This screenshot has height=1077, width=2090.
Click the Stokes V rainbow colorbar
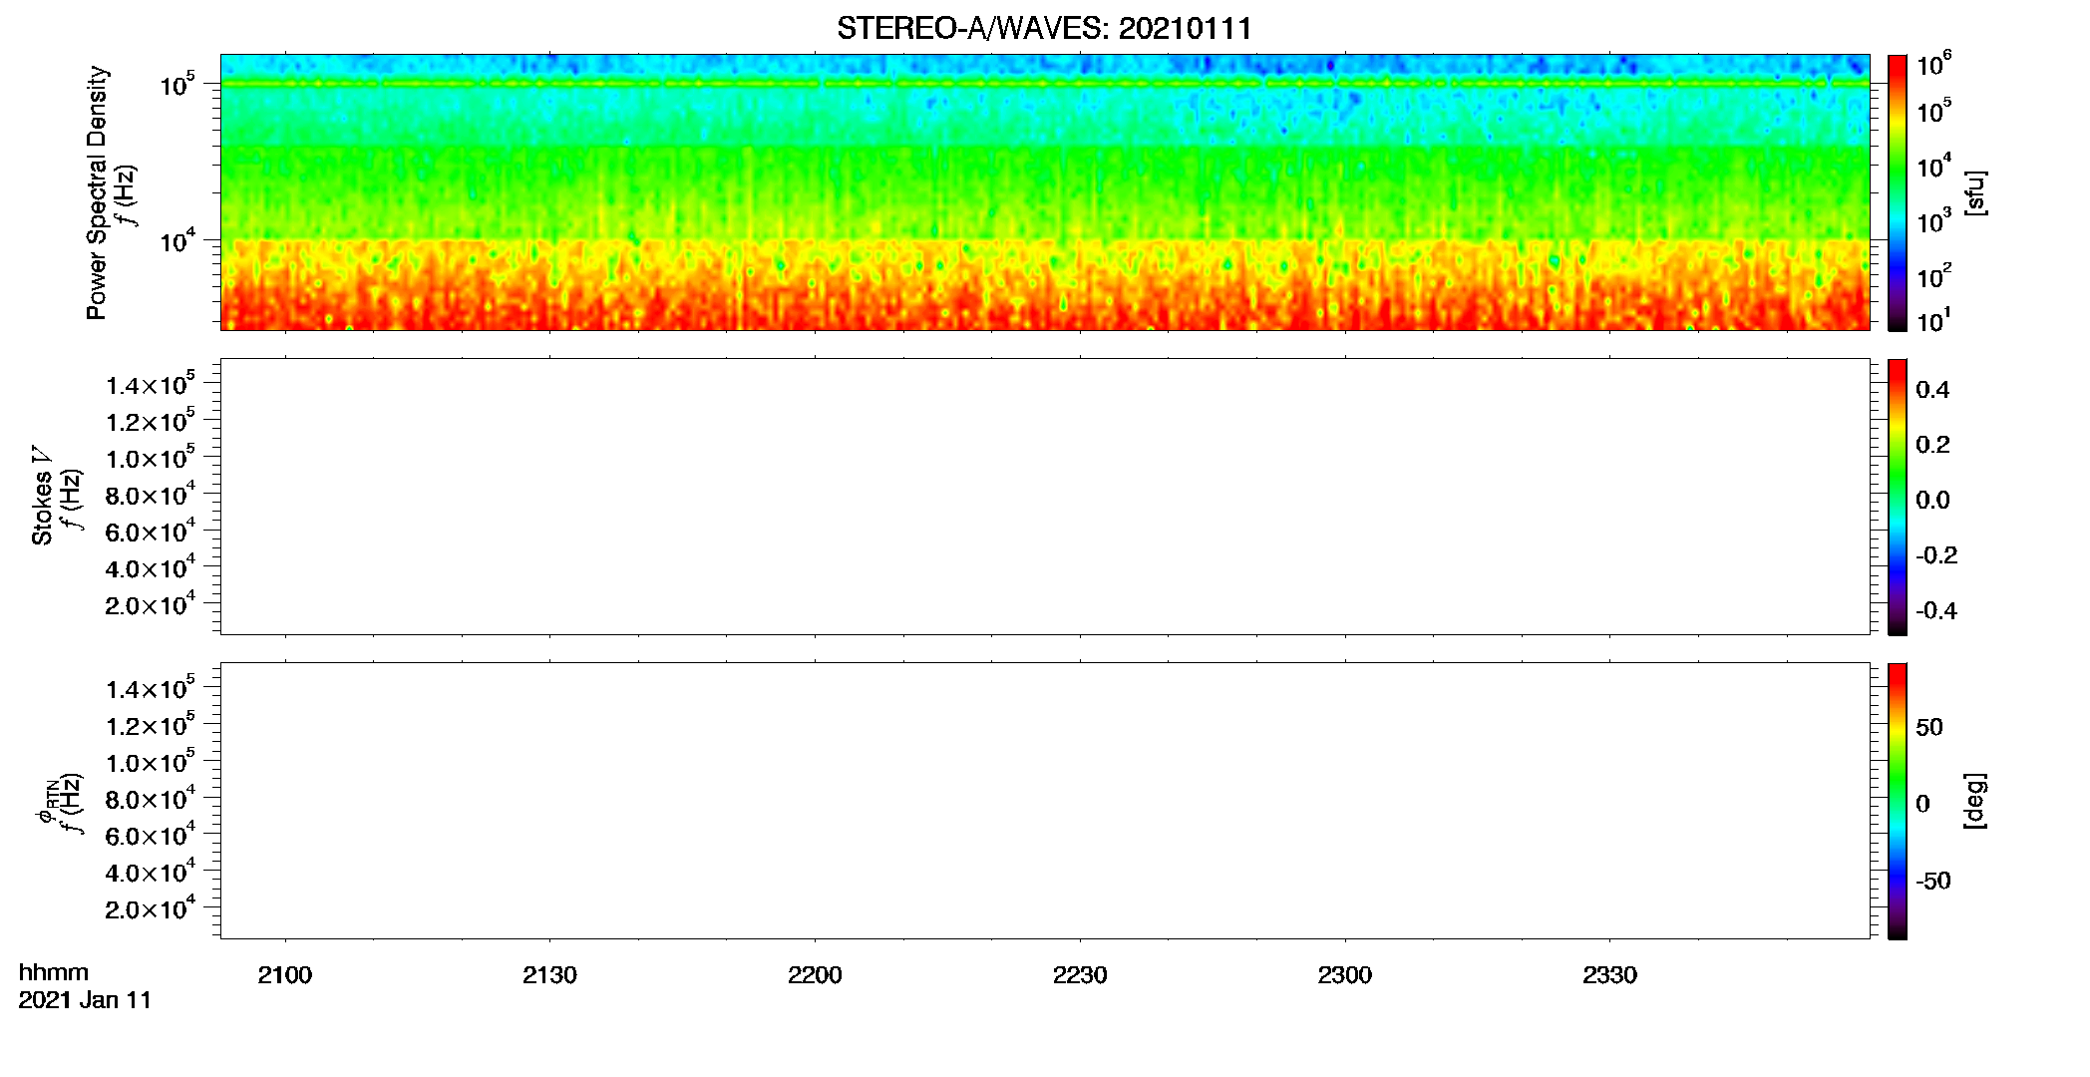(x=1898, y=497)
